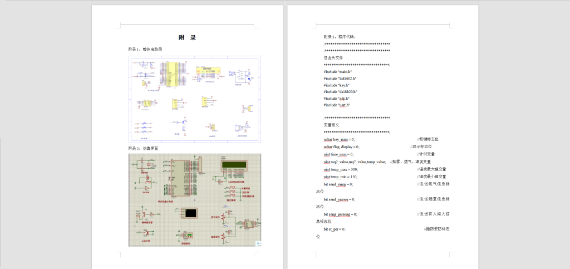Click the //撤防安防标志 comment
The image size is (570, 269).
[x=436, y=229]
